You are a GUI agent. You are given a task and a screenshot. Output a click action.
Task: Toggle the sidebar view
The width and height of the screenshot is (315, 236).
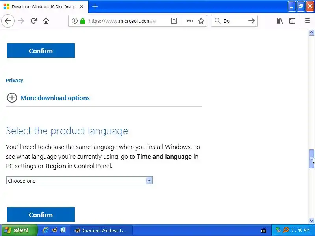click(292, 21)
